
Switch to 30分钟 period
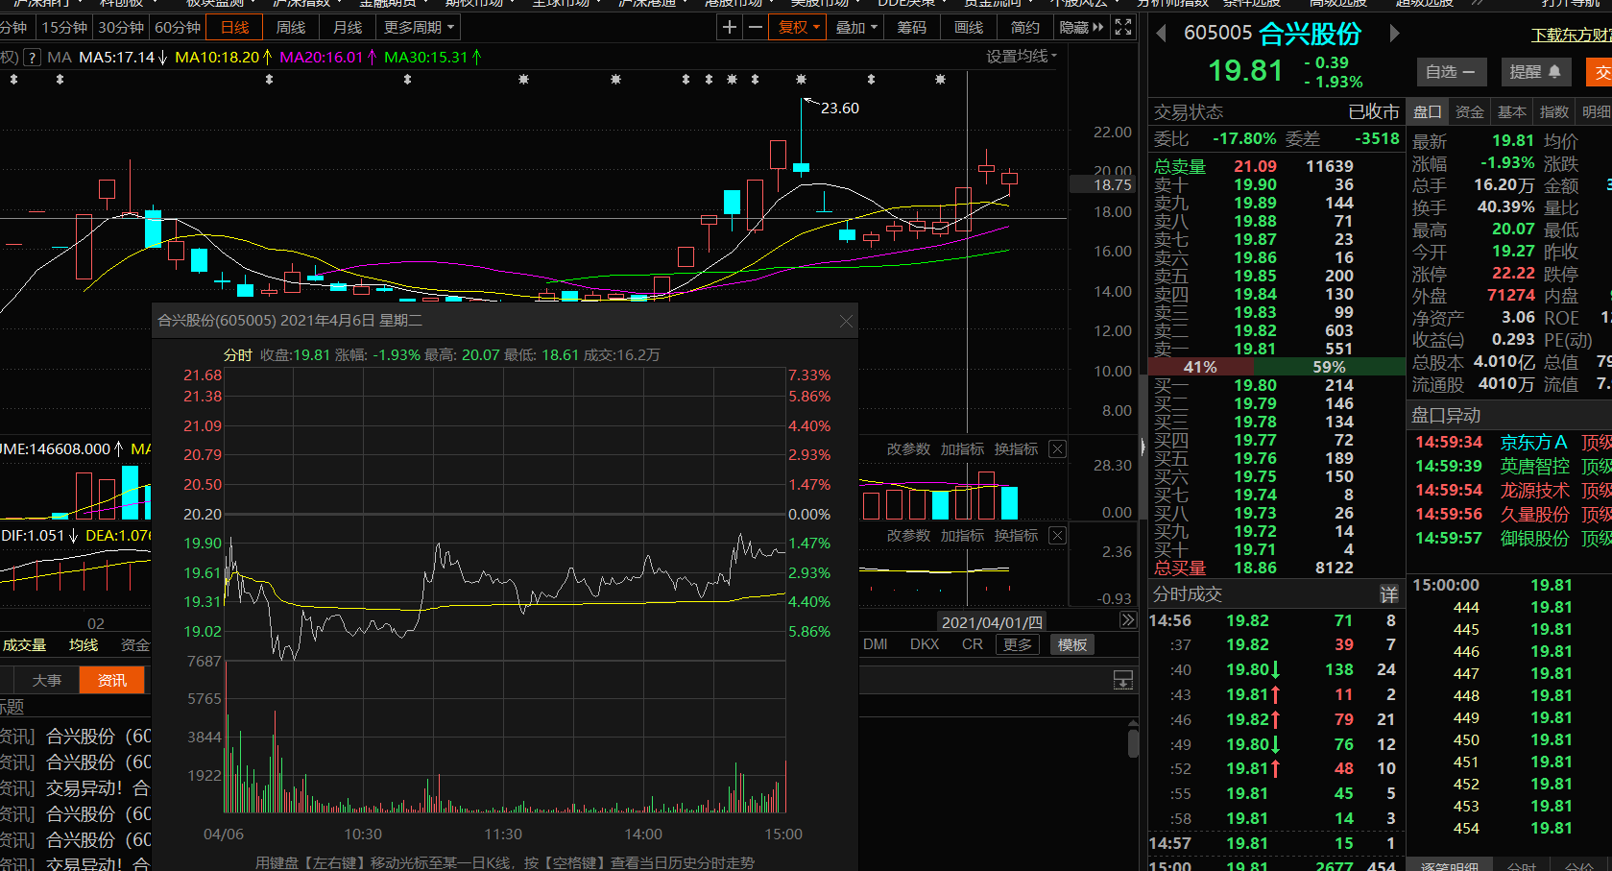pyautogui.click(x=121, y=27)
